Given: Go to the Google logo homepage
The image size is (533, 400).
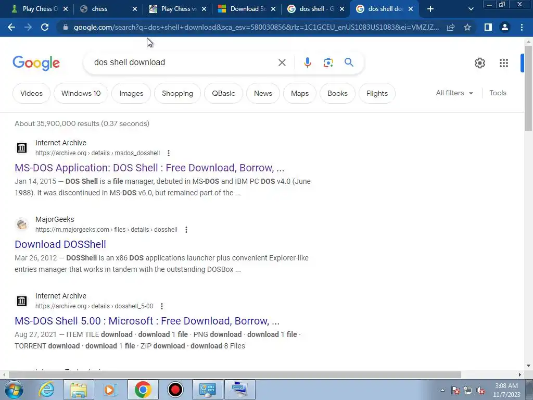Looking at the screenshot, I should [x=36, y=63].
